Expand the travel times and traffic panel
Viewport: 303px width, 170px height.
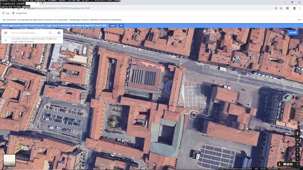pos(6,40)
